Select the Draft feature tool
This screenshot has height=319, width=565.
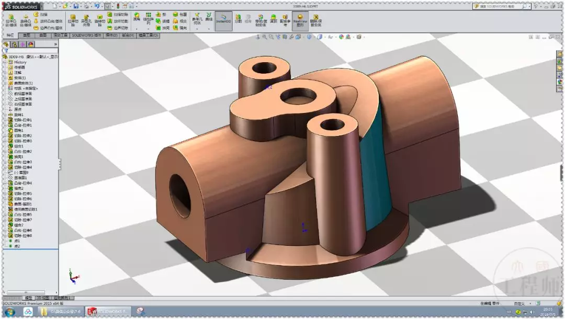click(x=162, y=21)
